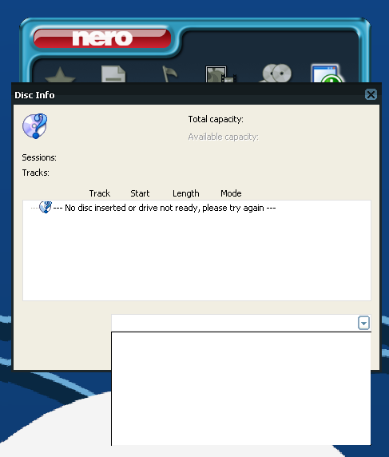This screenshot has width=389, height=457.
Task: Select the Audio music note category
Action: coord(169,74)
